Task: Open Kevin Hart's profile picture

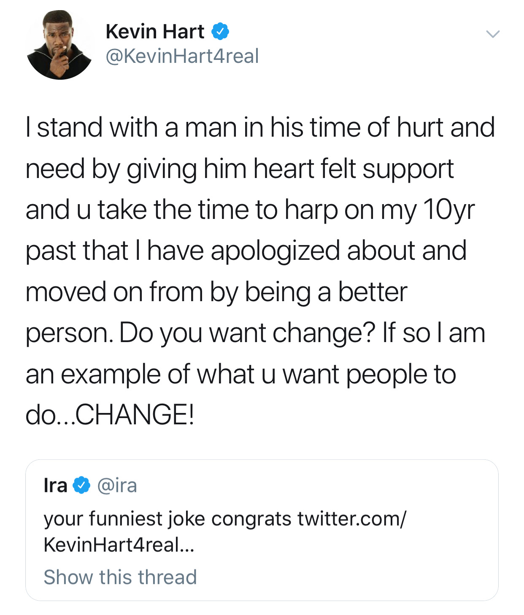Action: pyautogui.click(x=59, y=45)
